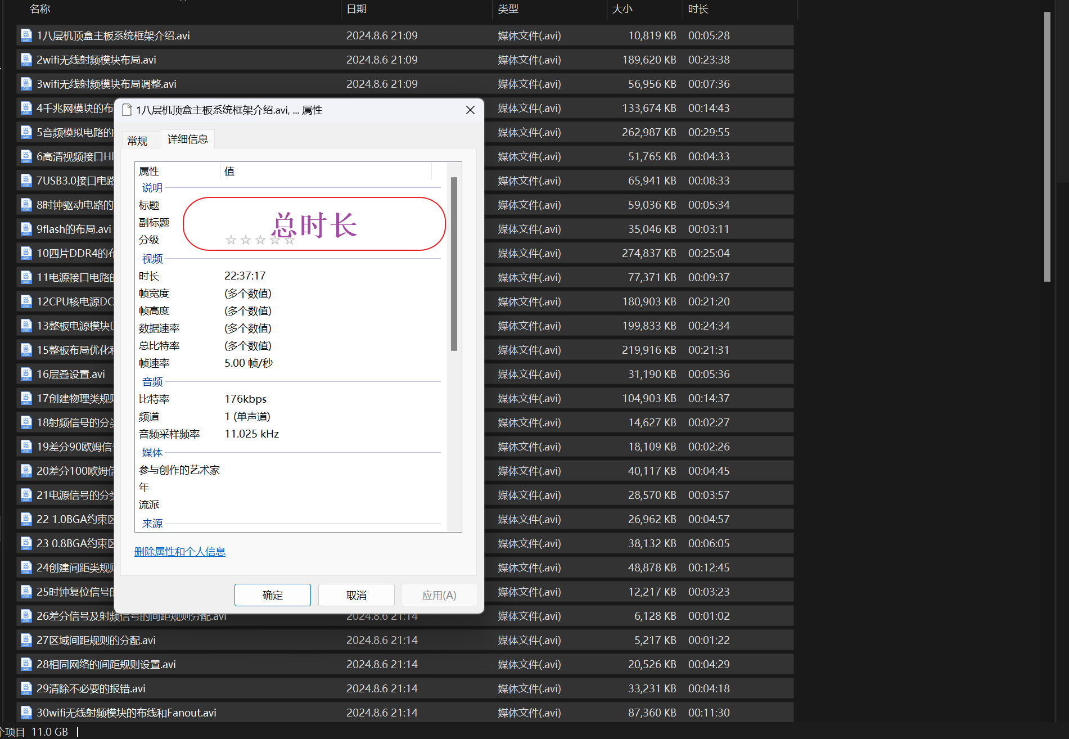Click the AVI icon for 6高清视频接口 file
Image resolution: width=1069 pixels, height=739 pixels.
(x=26, y=156)
